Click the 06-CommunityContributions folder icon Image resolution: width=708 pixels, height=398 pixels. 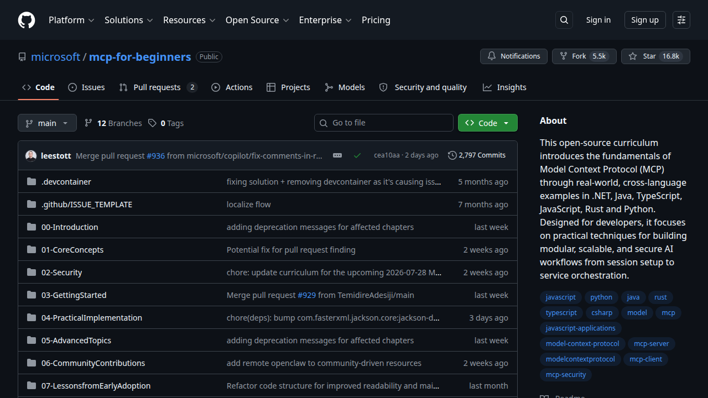32,363
